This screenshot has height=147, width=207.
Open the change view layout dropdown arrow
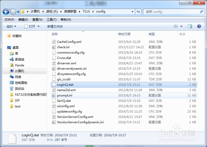pos(182,26)
